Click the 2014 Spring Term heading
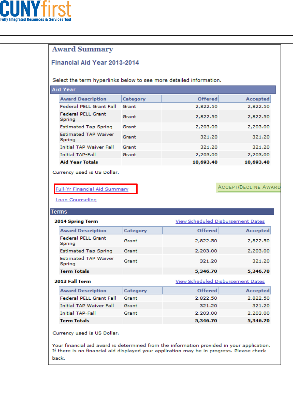The width and height of the screenshot is (293, 403). pyautogui.click(x=76, y=221)
